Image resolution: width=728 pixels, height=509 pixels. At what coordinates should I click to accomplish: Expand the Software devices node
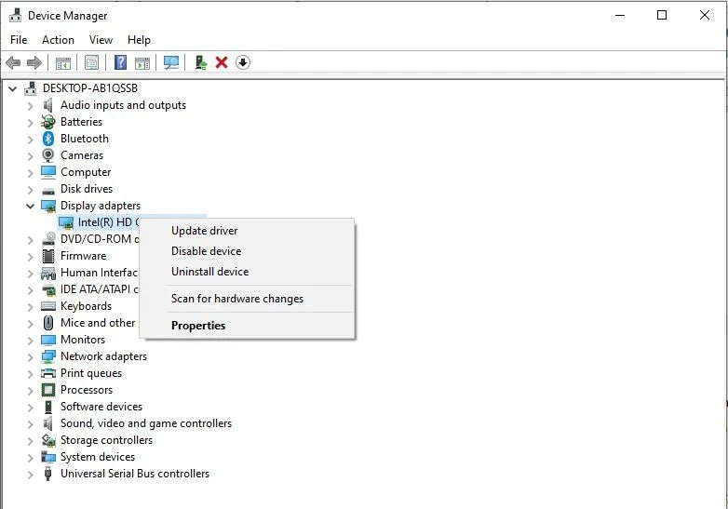pyautogui.click(x=30, y=408)
